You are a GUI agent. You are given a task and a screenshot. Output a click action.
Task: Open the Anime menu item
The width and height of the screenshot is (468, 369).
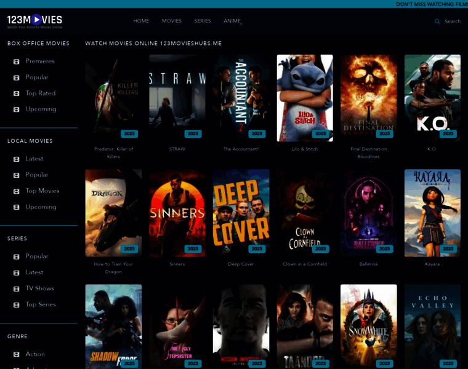pos(232,21)
